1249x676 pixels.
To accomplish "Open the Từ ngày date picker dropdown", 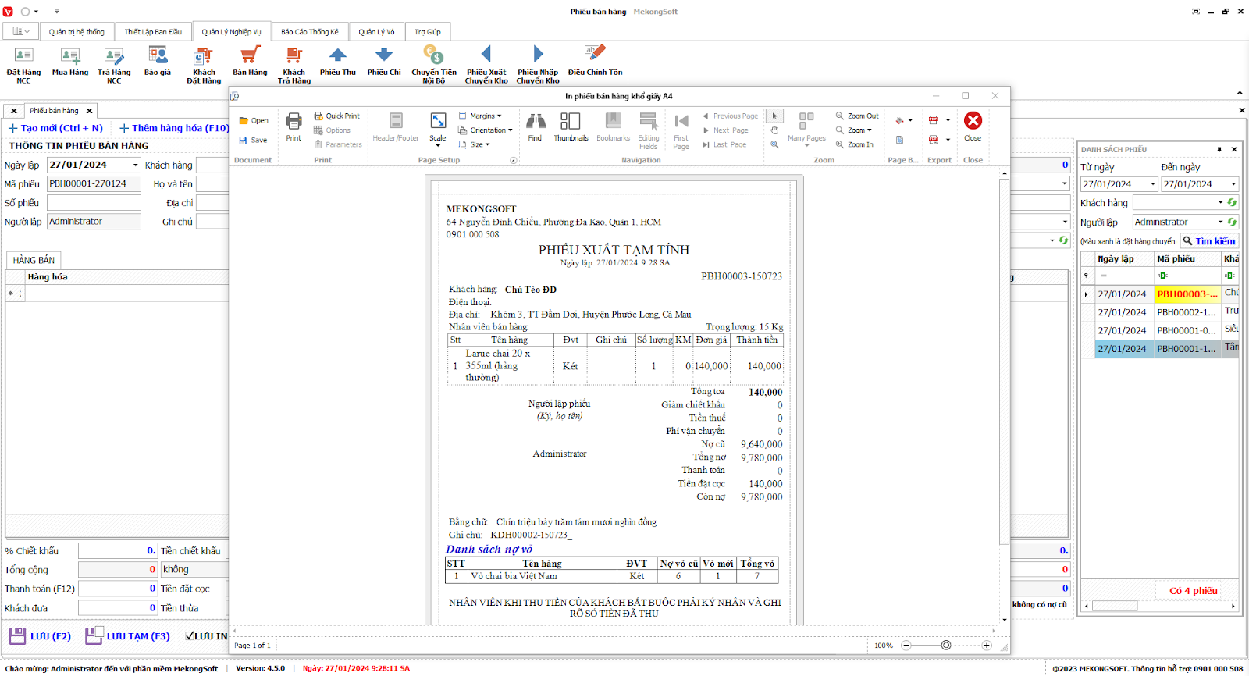I will click(1152, 184).
